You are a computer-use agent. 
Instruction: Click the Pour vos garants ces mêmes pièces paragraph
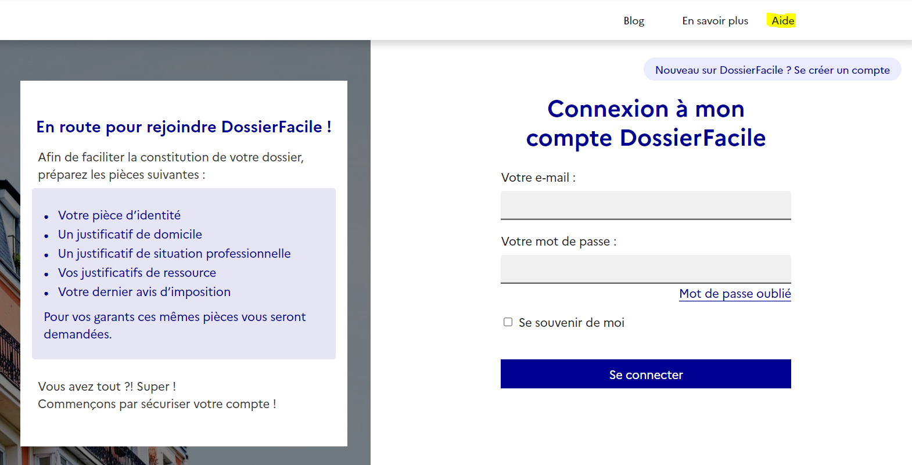click(x=175, y=326)
